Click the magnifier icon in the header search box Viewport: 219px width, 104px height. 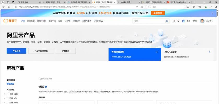167,21
